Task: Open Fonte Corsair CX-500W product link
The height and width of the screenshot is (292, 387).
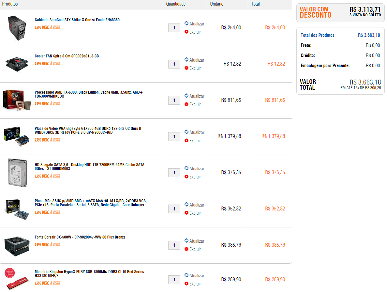Action: tap(80, 237)
